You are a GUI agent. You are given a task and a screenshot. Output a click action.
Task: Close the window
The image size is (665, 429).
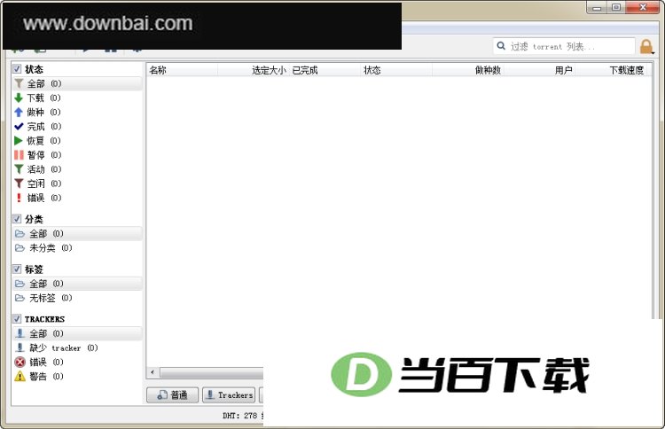coord(642,7)
